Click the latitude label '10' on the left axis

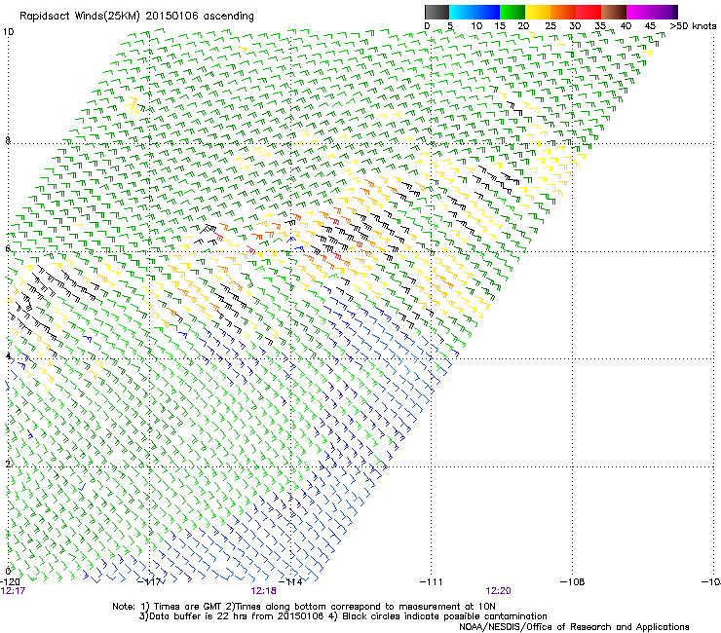[x=8, y=32]
